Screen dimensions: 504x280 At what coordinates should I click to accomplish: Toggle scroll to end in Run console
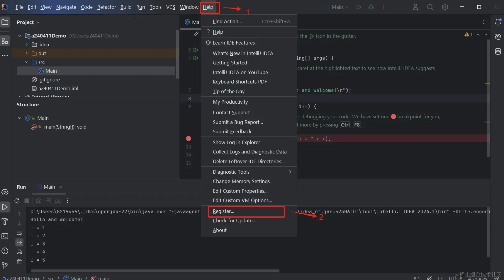19,242
